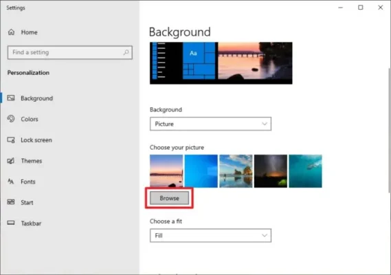Pick the underwater swimmer wallpaper thumbnail
Viewport: 391px width, 275px height.
pos(305,171)
